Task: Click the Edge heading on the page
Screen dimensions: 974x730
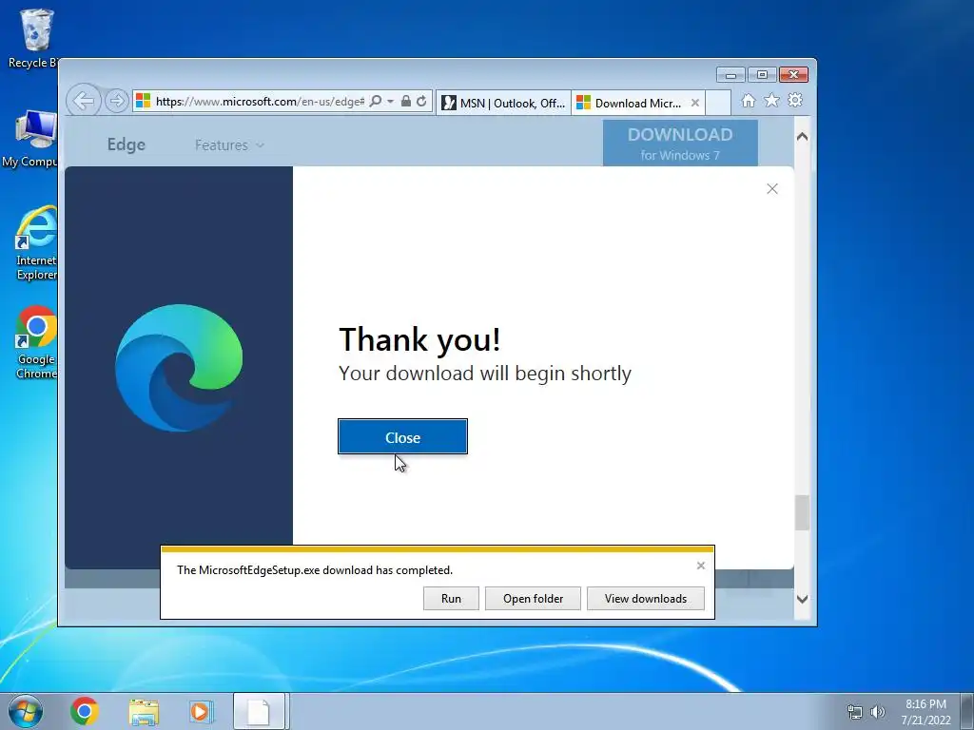Action: (x=127, y=144)
